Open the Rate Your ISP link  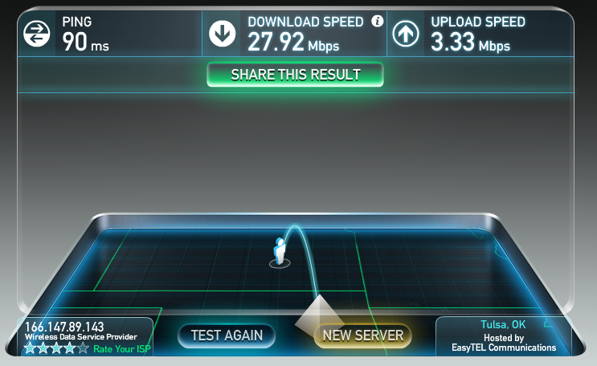(122, 349)
